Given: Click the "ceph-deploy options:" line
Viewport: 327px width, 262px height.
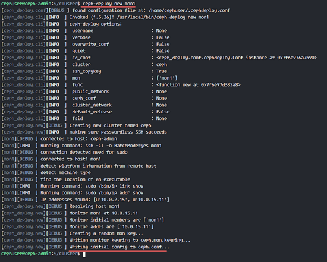Looking at the screenshot, I should (96, 24).
